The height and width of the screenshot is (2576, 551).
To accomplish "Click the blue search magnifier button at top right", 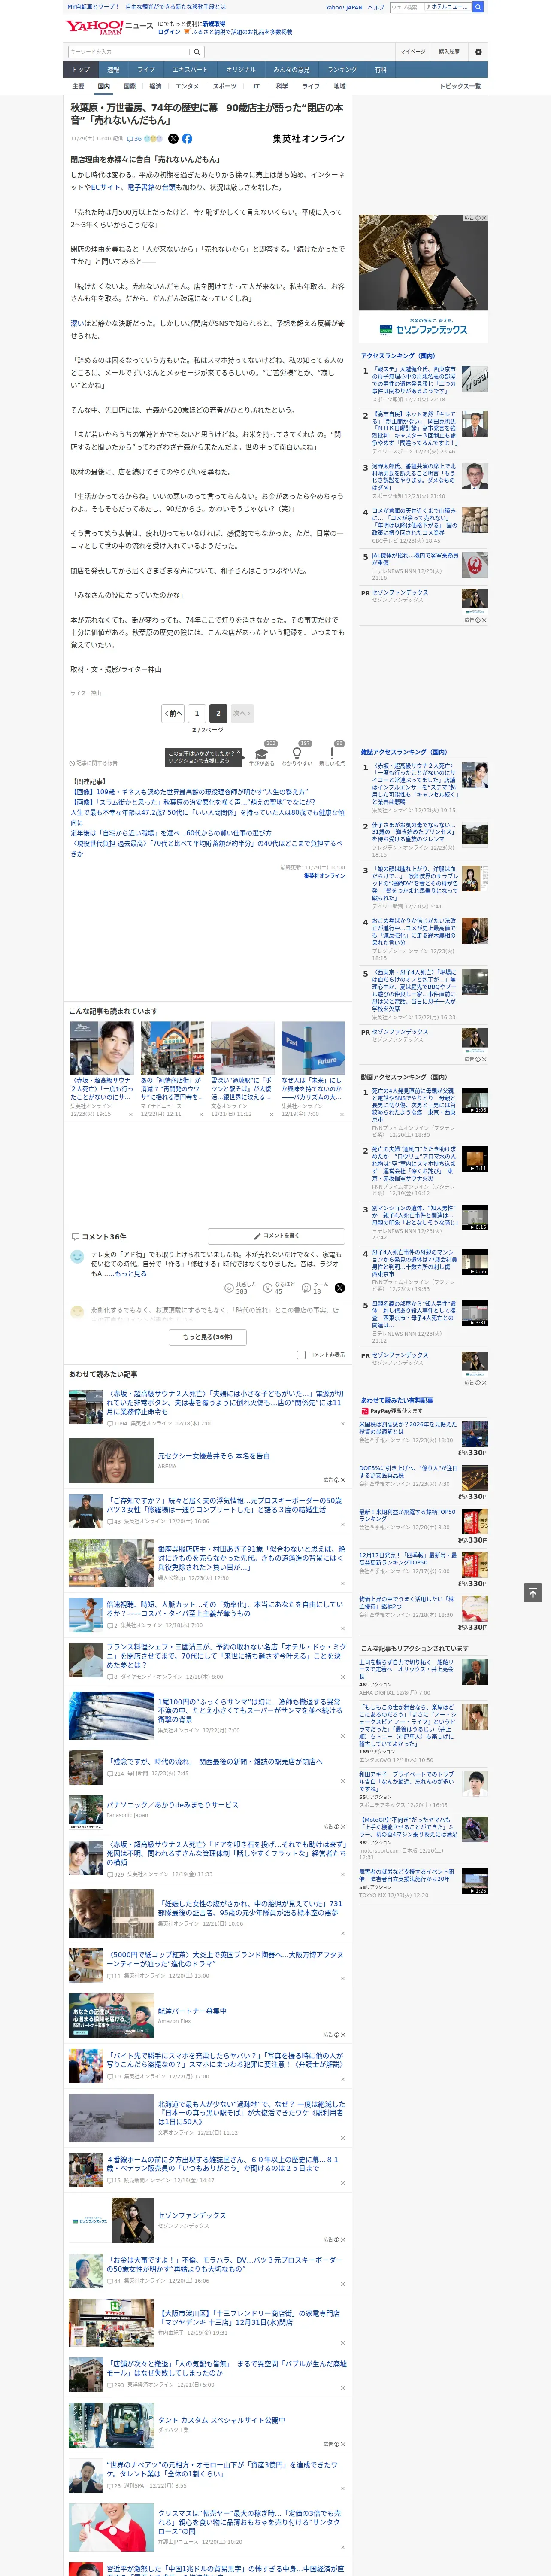I will 478,7.
